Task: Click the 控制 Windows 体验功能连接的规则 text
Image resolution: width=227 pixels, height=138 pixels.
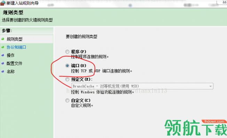Action: pyautogui.click(x=102, y=92)
